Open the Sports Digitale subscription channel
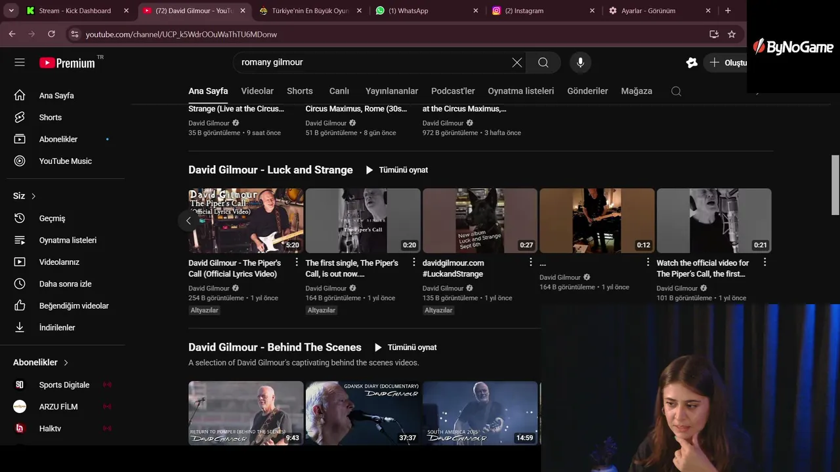The image size is (840, 472). (x=62, y=385)
